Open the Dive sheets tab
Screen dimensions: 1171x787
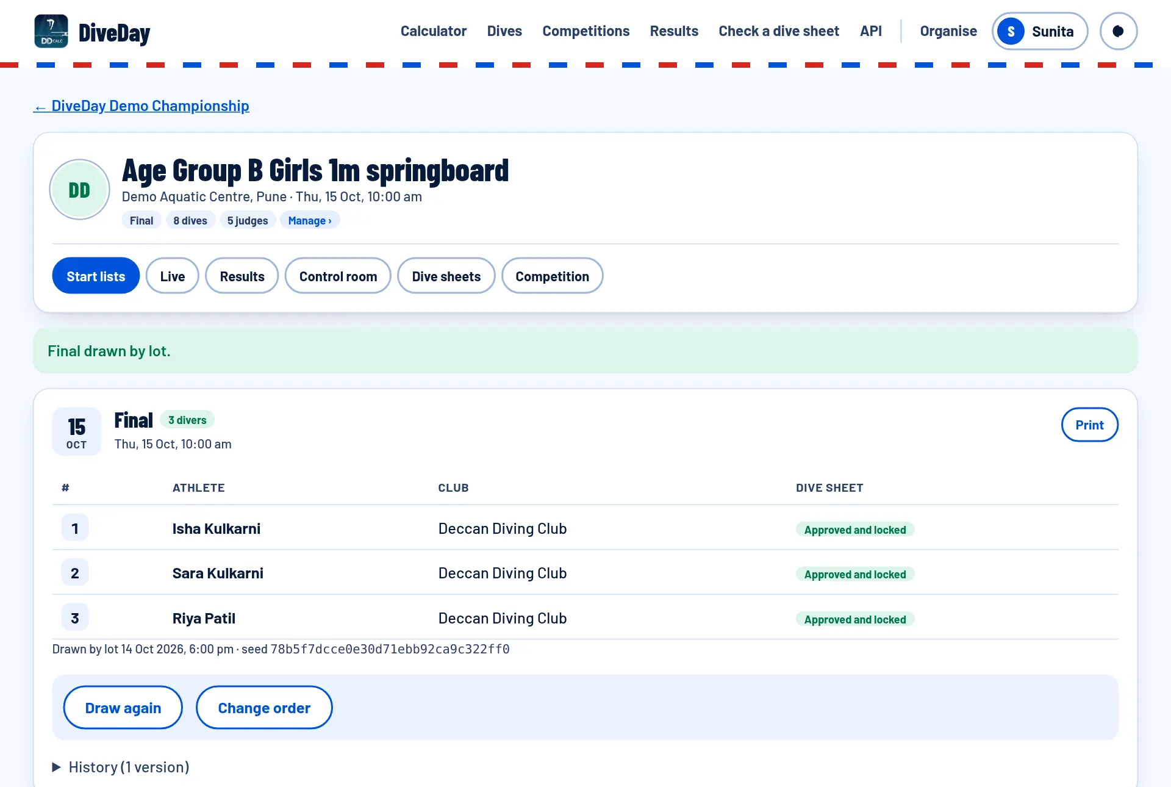(446, 276)
